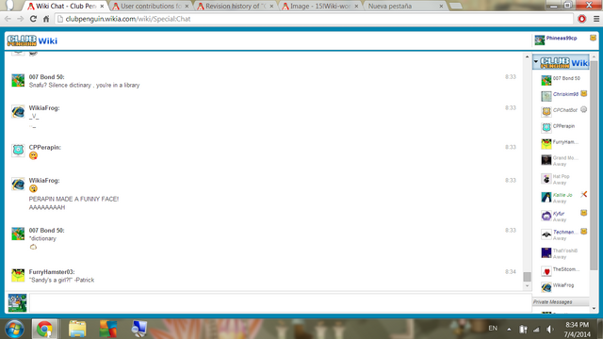Go to the browser home icon
Image resolution: width=603 pixels, height=339 pixels.
46,19
